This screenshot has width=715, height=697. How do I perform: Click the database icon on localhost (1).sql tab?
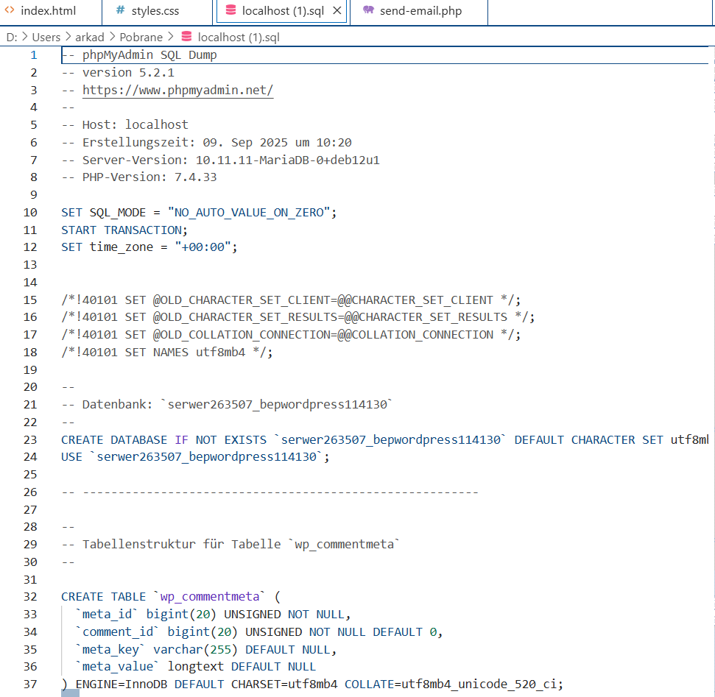click(230, 11)
